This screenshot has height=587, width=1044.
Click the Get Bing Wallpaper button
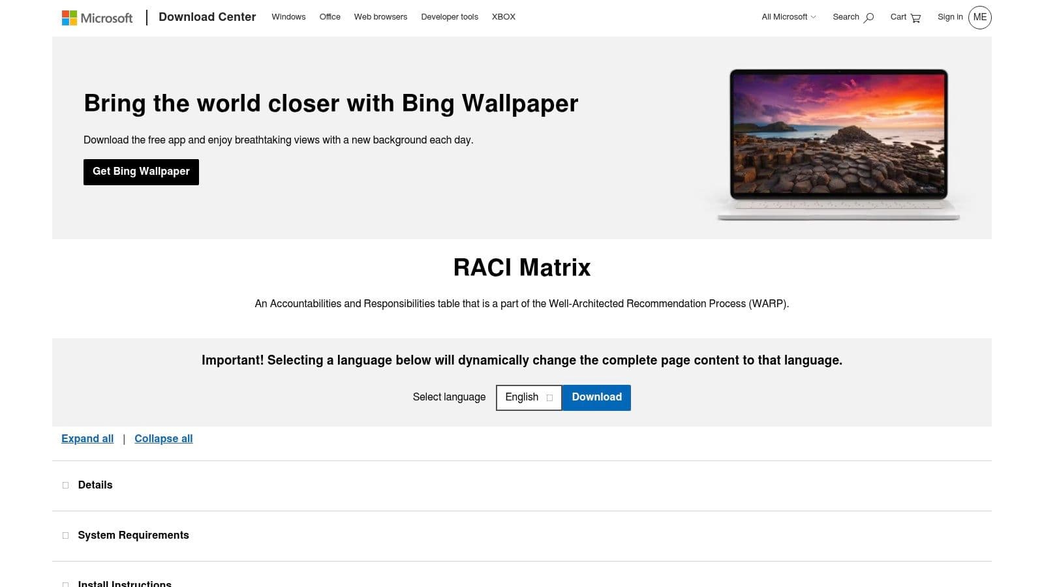[141, 172]
